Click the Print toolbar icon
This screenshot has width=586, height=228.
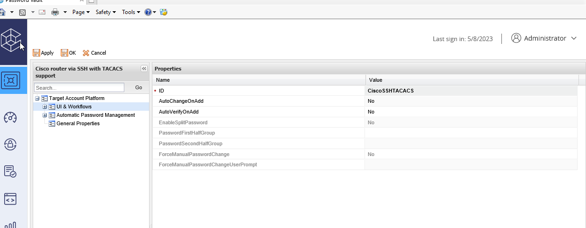click(x=55, y=12)
